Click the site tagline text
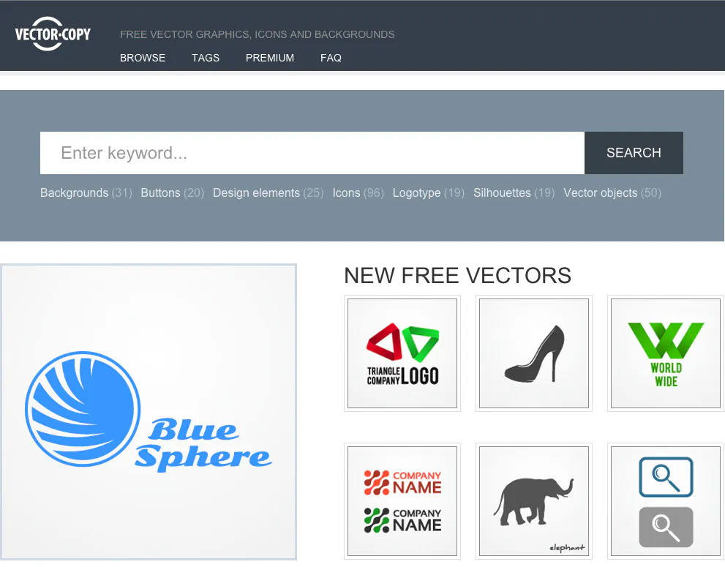Viewport: 725px width, 567px height. pyautogui.click(x=257, y=34)
